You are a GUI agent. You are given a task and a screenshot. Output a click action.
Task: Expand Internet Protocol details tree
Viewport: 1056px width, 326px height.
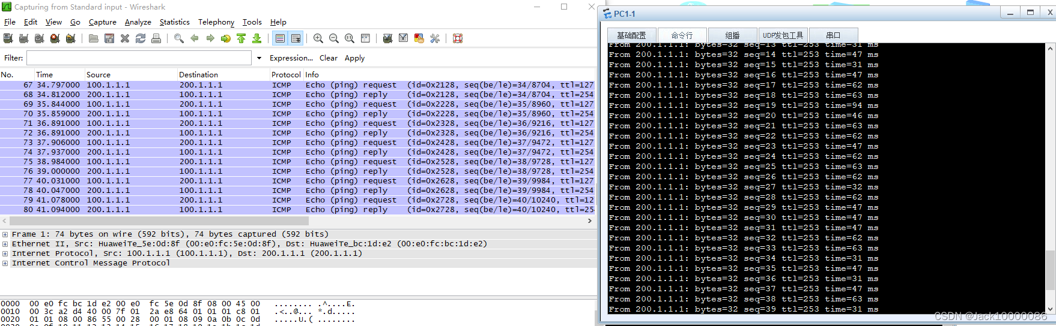[x=5, y=253]
